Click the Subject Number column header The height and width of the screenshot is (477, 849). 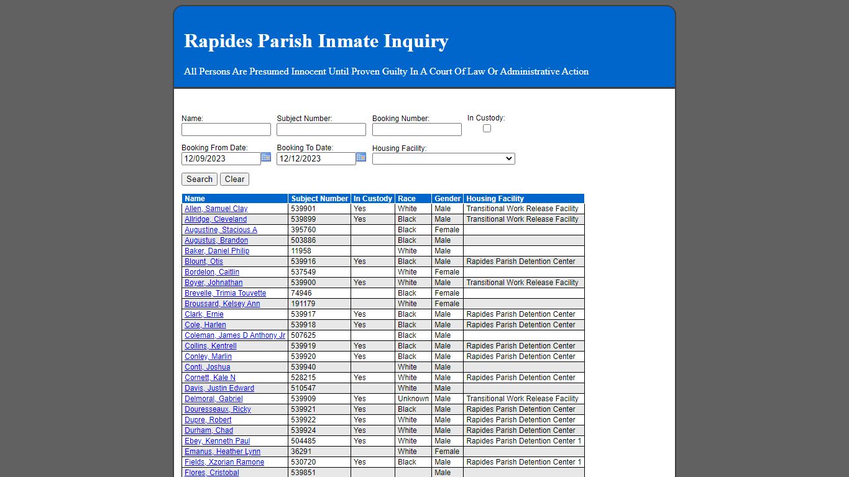[x=319, y=199]
